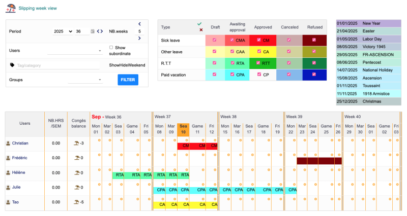
Task: Enable the Show subordinate checkbox
Action: (111, 47)
